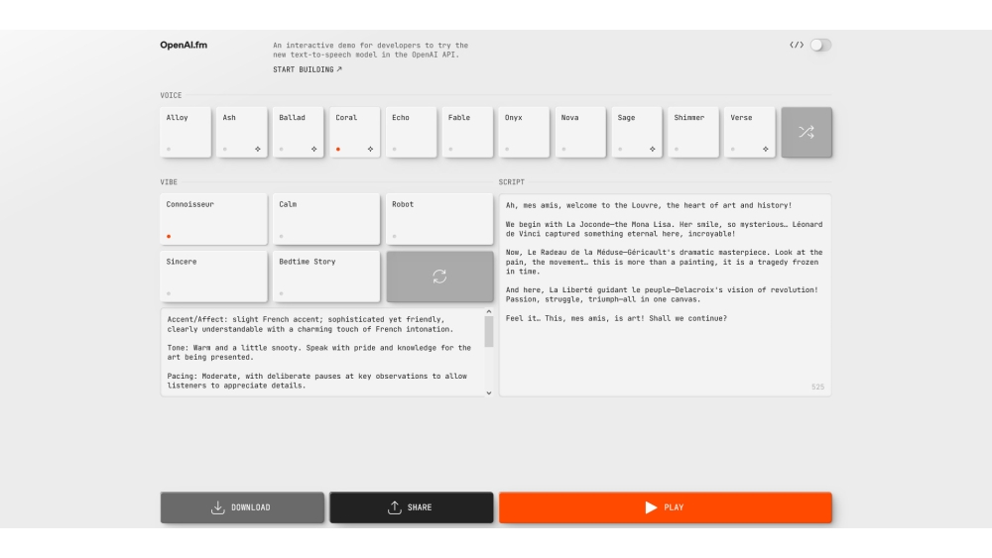Click the sparkle icon on Sage voice
The height and width of the screenshot is (558, 992).
653,150
